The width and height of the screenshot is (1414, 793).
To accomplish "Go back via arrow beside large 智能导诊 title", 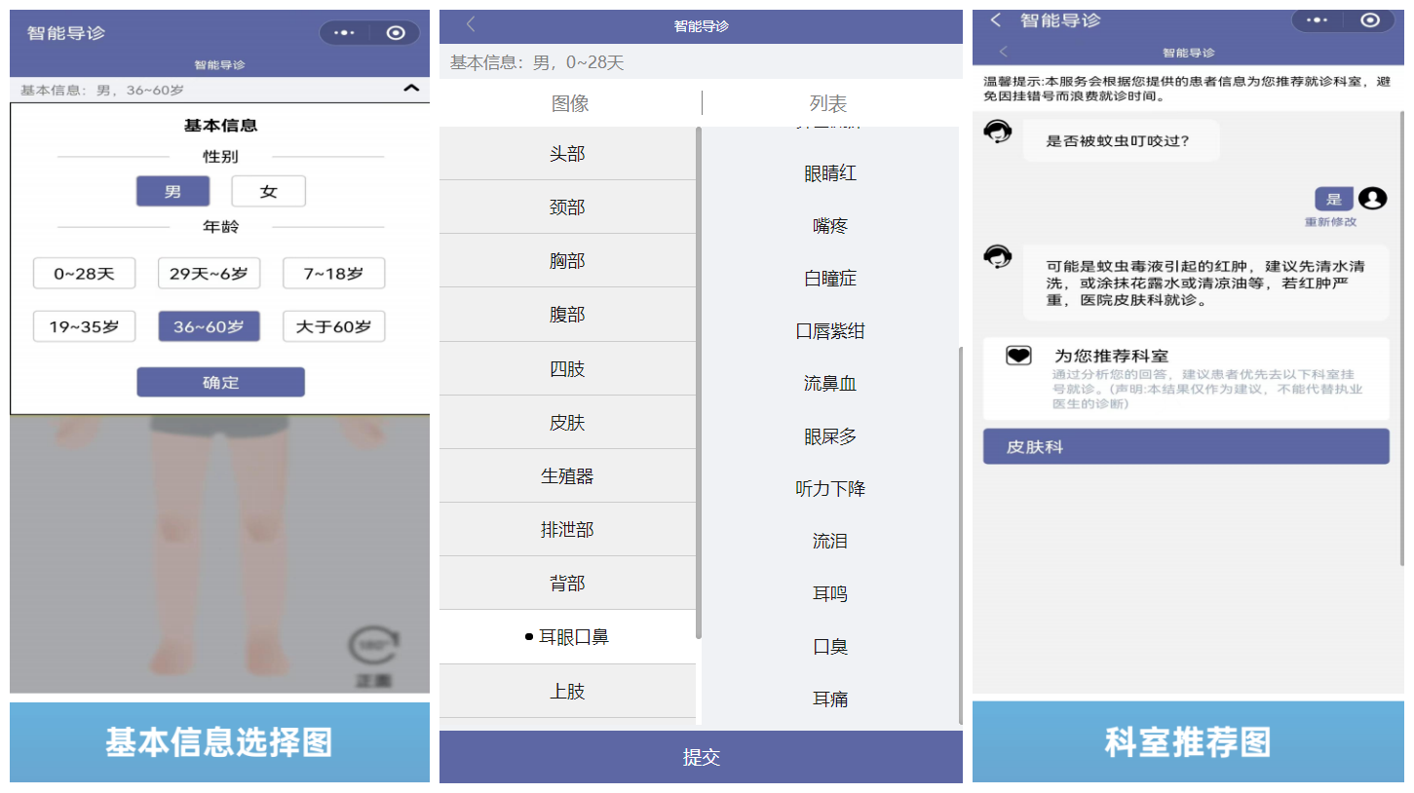I will [x=996, y=20].
